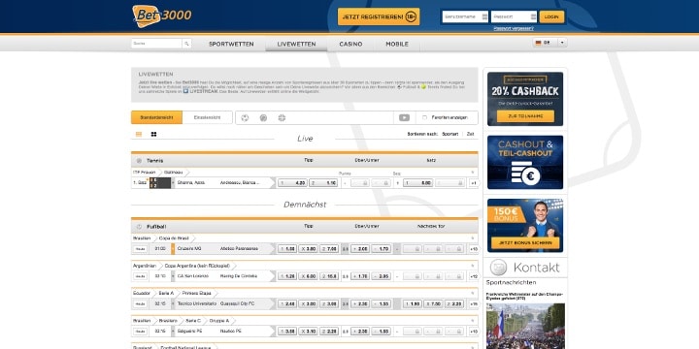Click Jetzt Registrieren button
Screen dimensions: 699x349
(x=379, y=16)
